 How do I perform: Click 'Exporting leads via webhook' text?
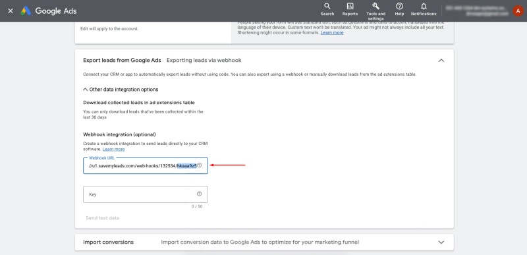click(x=204, y=61)
